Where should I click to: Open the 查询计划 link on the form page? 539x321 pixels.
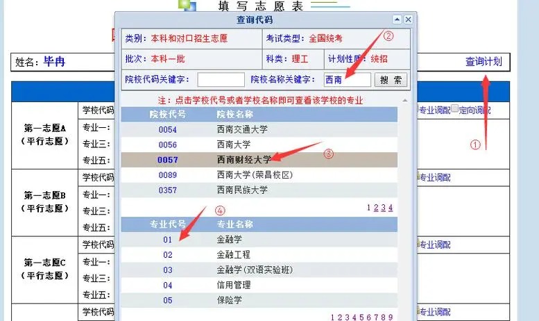(x=484, y=62)
